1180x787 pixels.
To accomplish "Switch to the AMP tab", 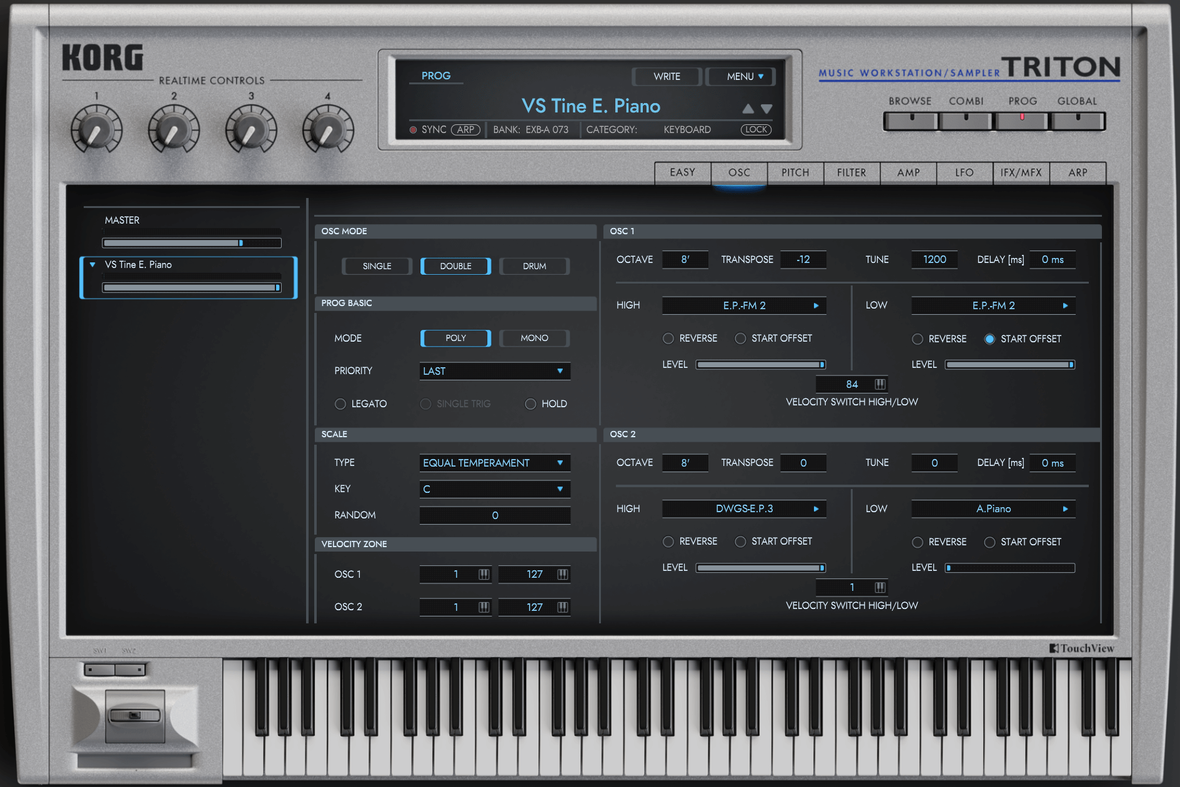I will coord(908,172).
